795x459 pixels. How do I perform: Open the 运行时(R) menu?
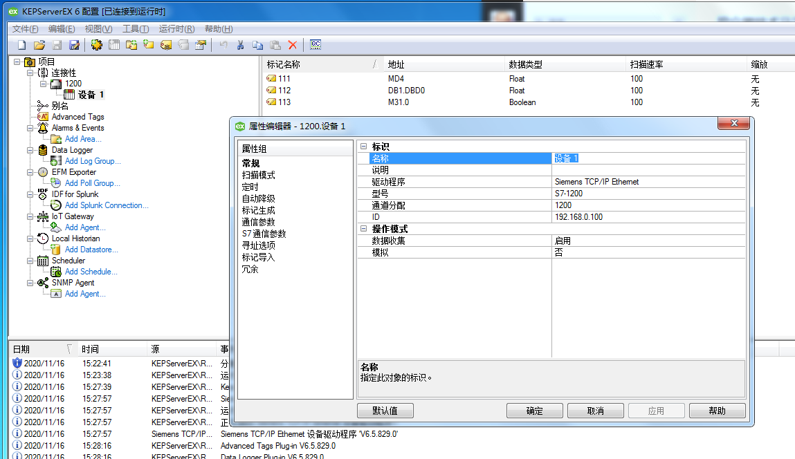point(176,28)
